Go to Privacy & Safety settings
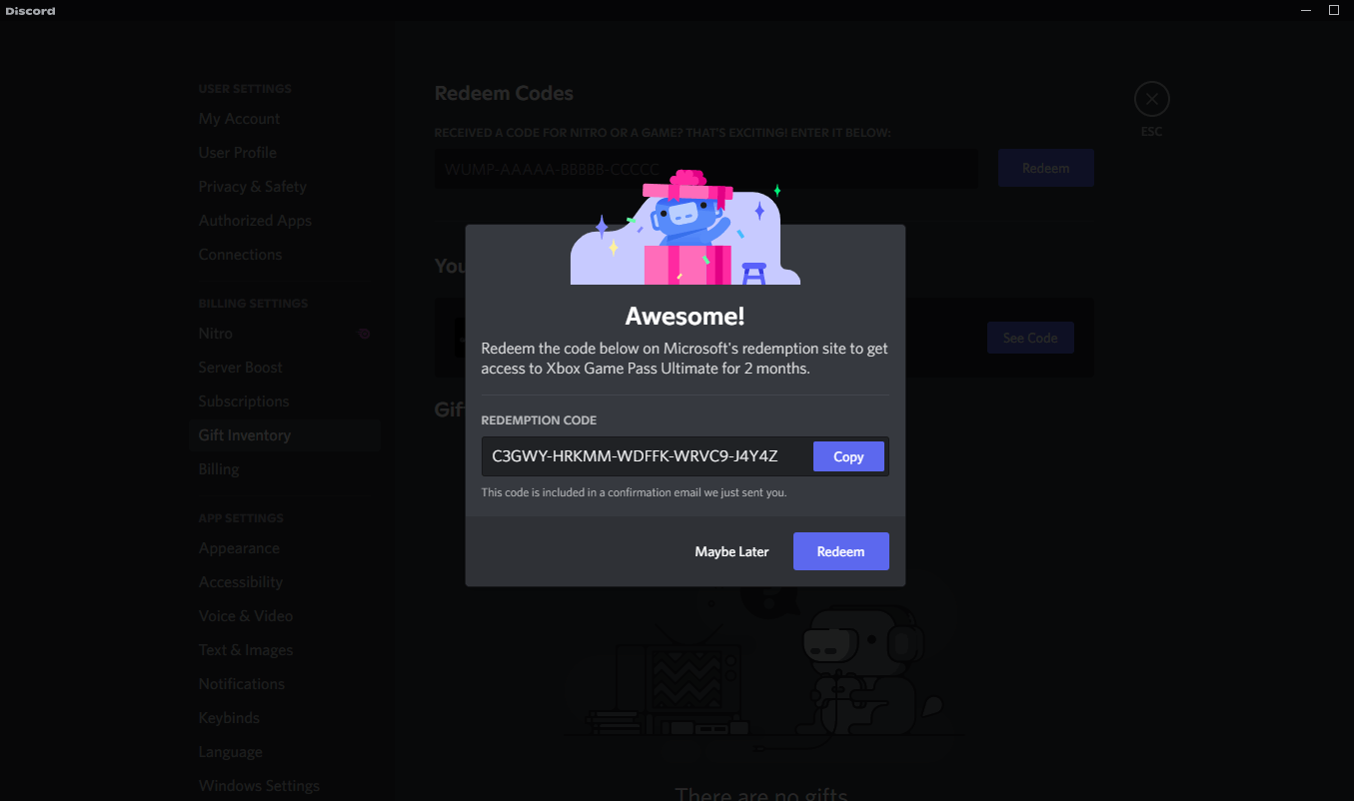The width and height of the screenshot is (1354, 801). click(x=284, y=187)
